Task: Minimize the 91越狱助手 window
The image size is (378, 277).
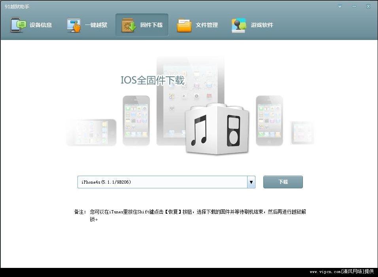Action: click(354, 6)
